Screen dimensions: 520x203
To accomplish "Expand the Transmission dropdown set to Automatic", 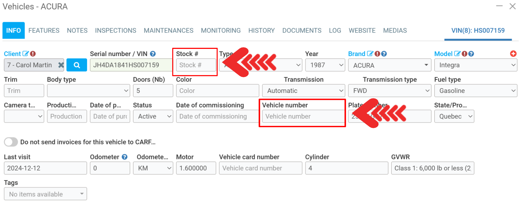I will point(303,91).
